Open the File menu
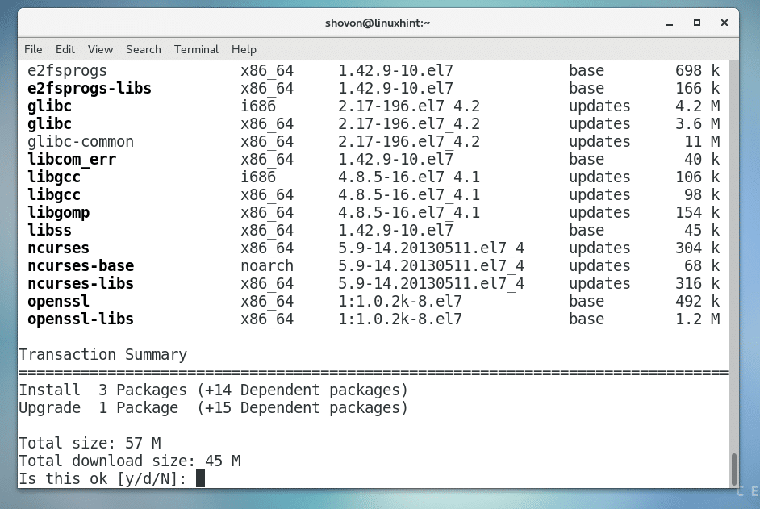 pos(33,49)
